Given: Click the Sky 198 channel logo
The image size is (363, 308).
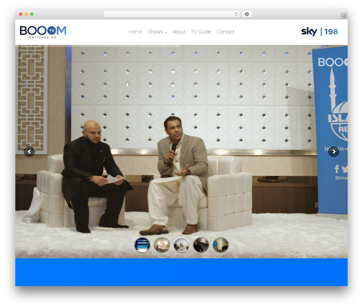Looking at the screenshot, I should click(320, 32).
